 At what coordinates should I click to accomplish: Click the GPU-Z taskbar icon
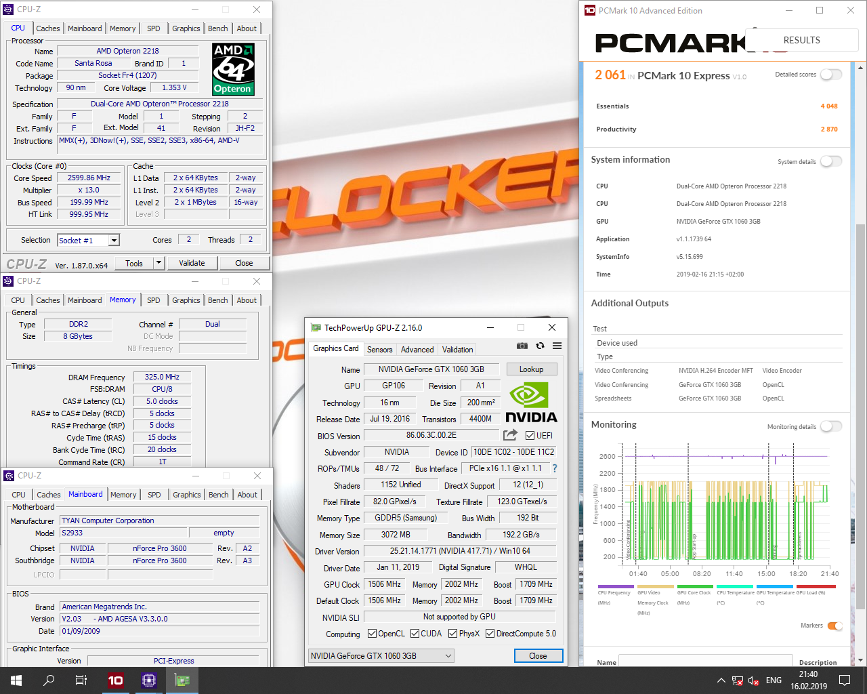[182, 680]
